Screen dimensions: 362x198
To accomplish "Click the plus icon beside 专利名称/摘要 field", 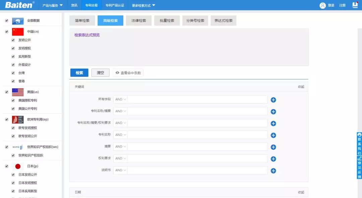I will [273, 112].
